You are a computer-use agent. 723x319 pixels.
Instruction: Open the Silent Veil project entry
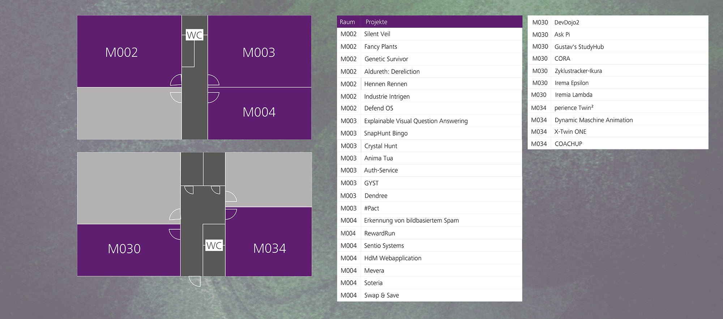pyautogui.click(x=377, y=34)
